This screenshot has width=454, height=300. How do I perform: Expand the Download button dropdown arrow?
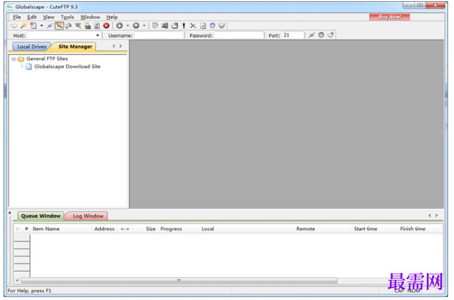pos(127,25)
